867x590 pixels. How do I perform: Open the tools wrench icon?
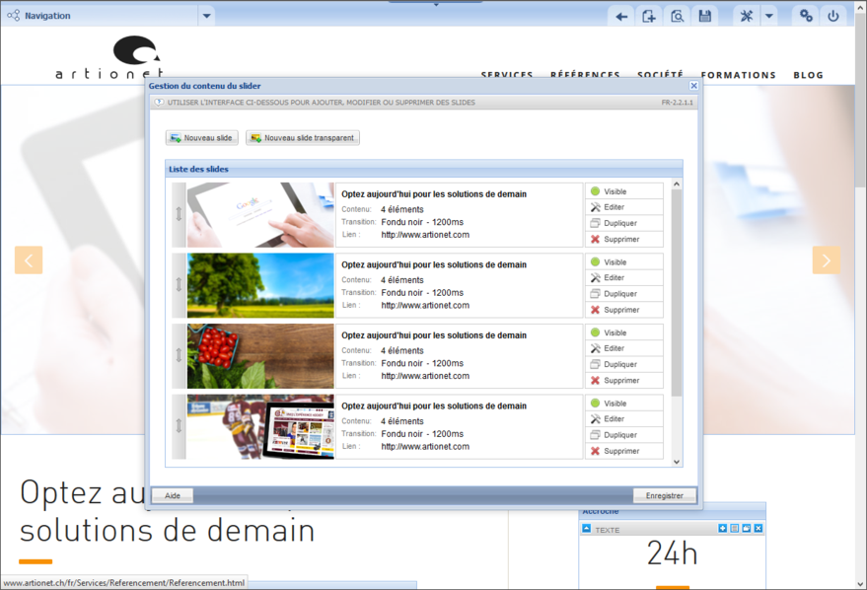click(747, 16)
